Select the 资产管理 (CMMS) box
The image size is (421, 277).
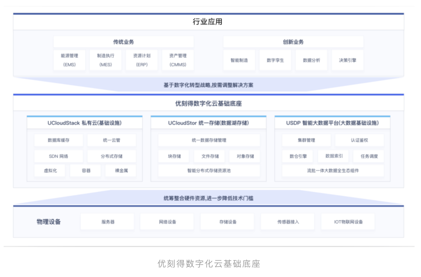coord(178,60)
